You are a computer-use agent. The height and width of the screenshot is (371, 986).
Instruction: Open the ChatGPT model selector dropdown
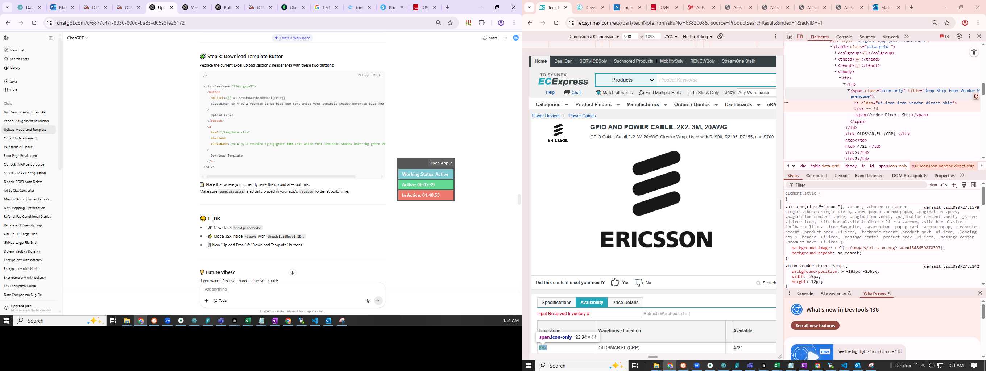(78, 38)
